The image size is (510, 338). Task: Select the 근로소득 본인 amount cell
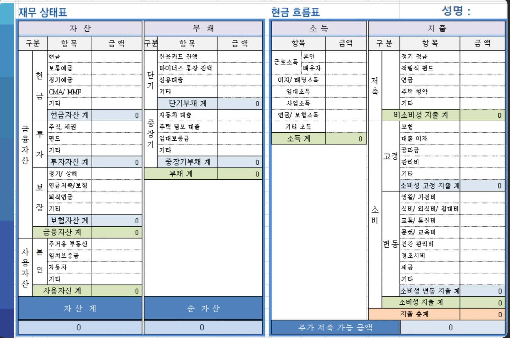[346, 56]
